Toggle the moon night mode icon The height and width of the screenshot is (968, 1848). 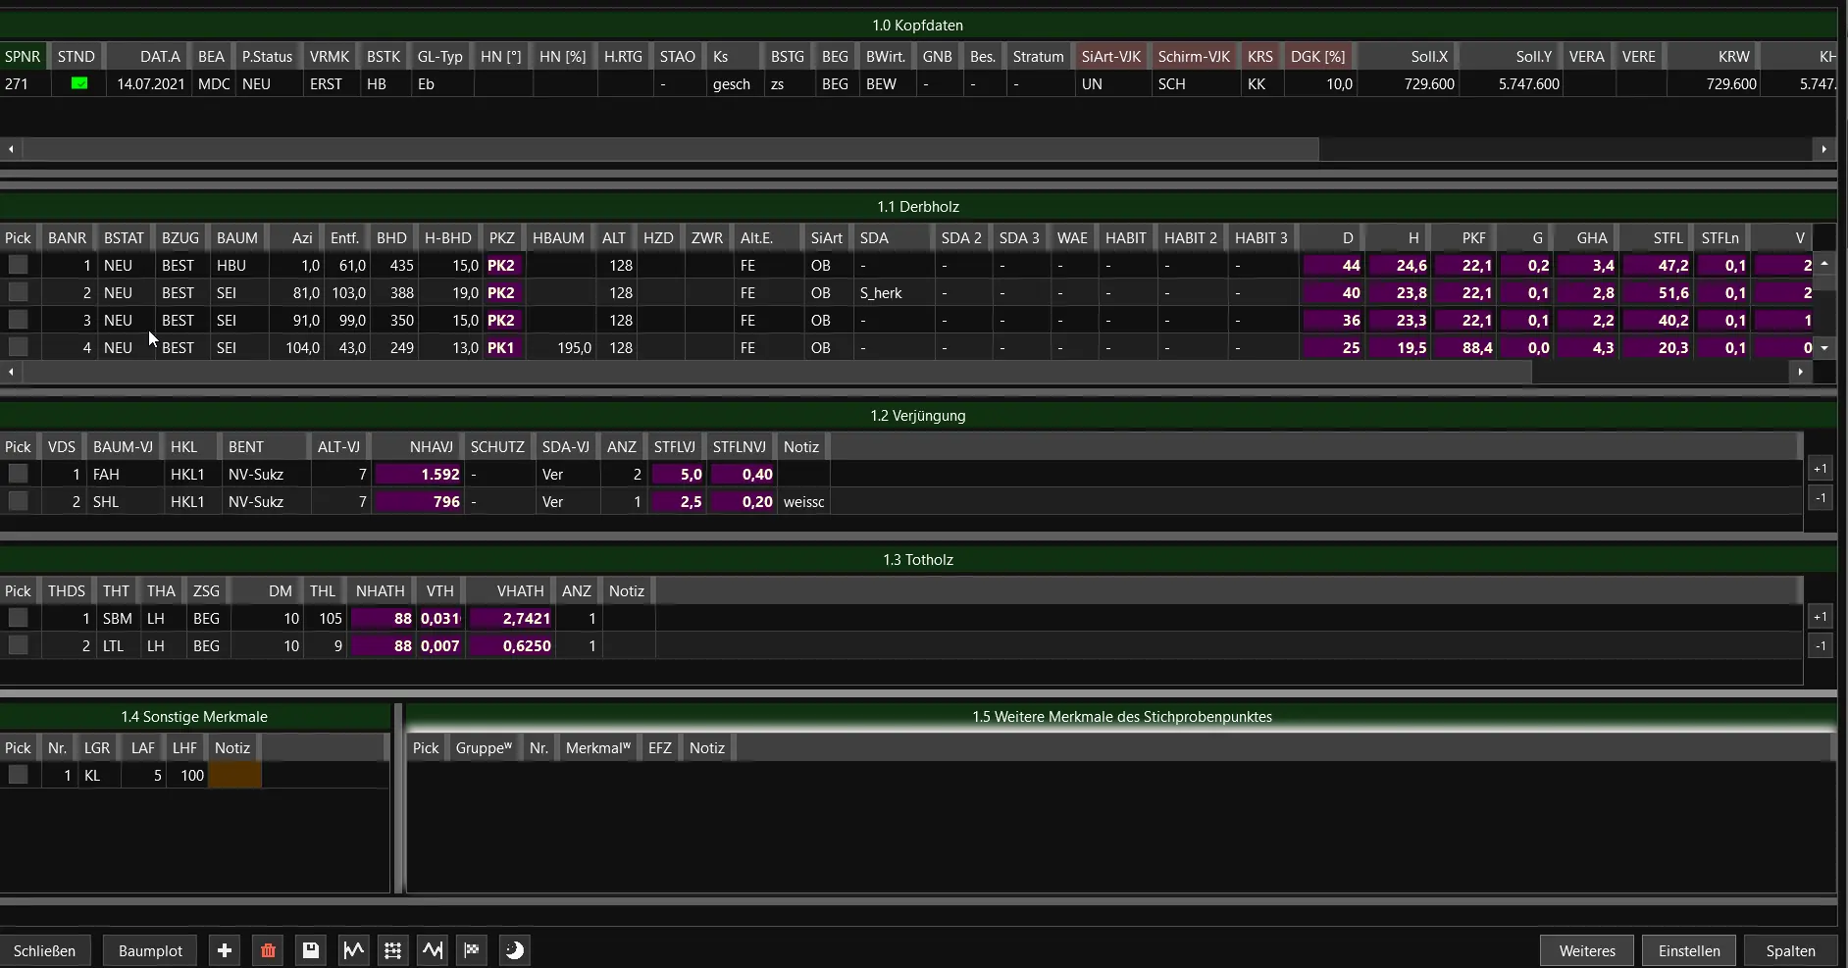click(x=514, y=950)
